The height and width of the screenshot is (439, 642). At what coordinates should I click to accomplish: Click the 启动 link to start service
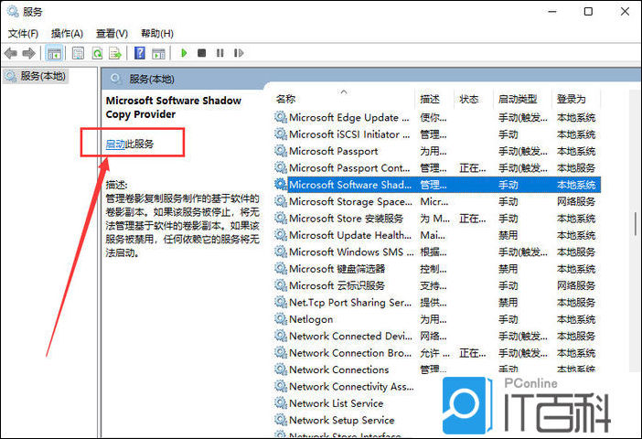(115, 145)
